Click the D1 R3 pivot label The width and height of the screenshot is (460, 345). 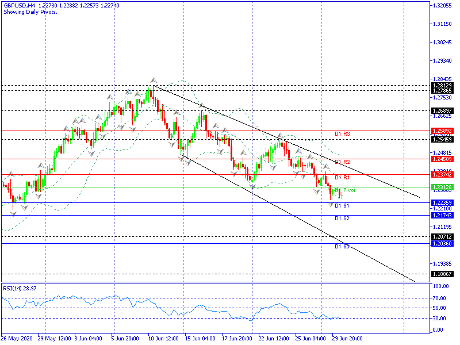[343, 134]
